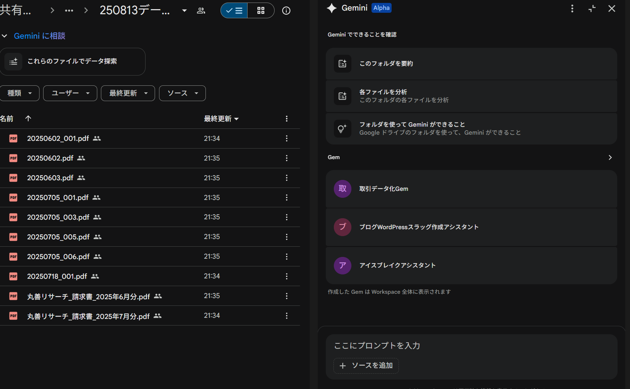
Task: Open more actions for 20250718_001.pdf
Action: tap(287, 276)
